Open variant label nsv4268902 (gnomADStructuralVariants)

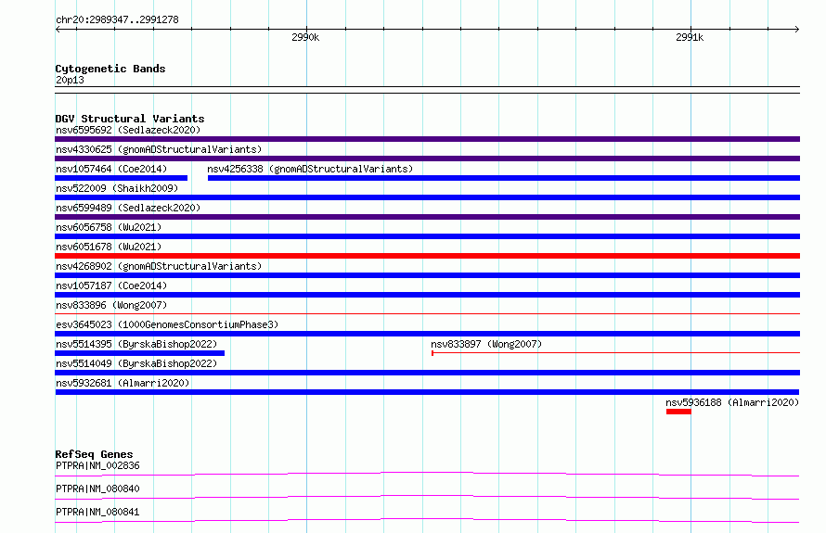(159, 266)
